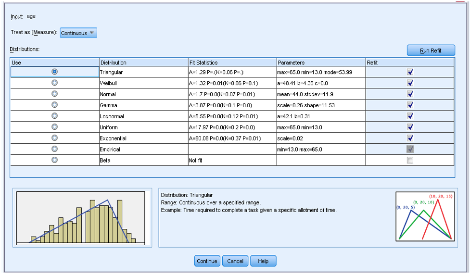
Task: Click the Continue button
Action: click(207, 261)
